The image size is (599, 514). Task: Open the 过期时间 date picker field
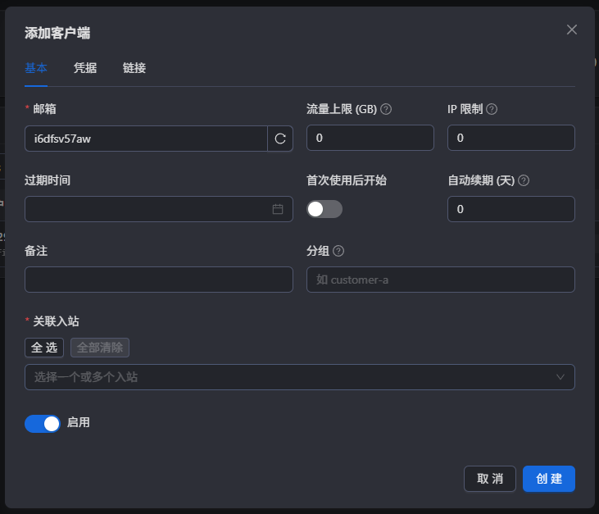tap(158, 209)
